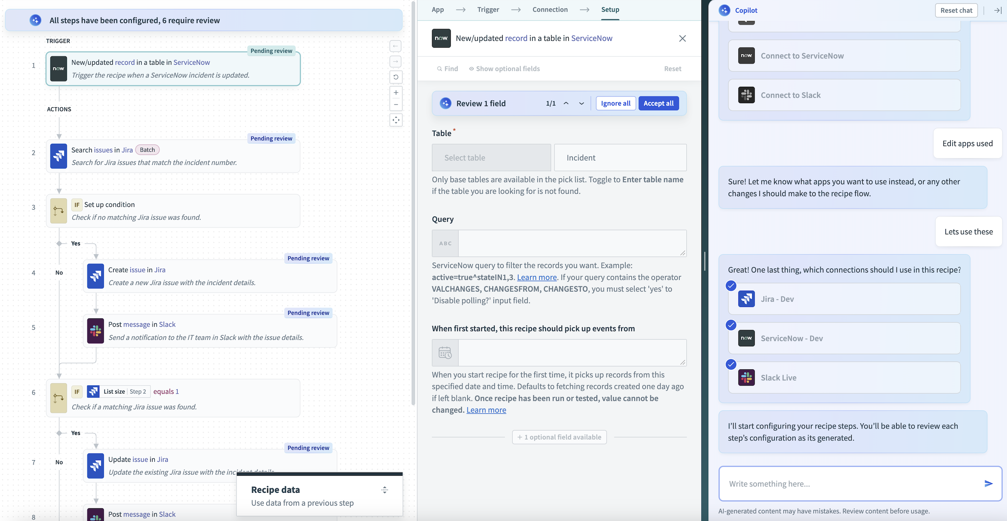Switch to the Trigger tab
This screenshot has height=521, width=1007.
pyautogui.click(x=488, y=9)
